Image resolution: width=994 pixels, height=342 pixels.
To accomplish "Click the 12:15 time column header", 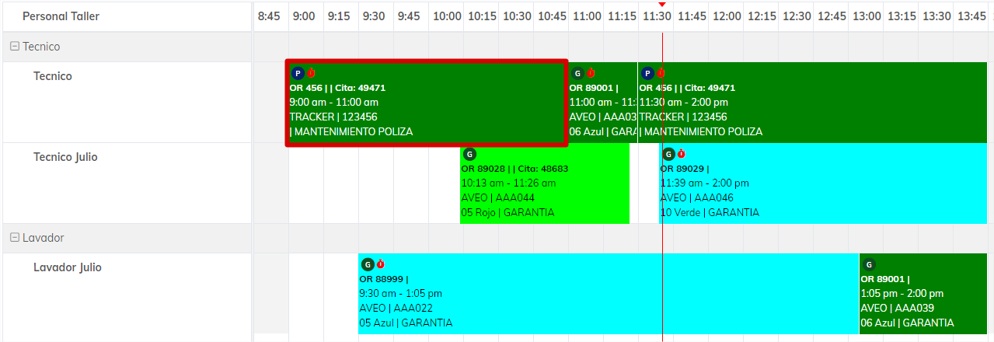I will 761,16.
